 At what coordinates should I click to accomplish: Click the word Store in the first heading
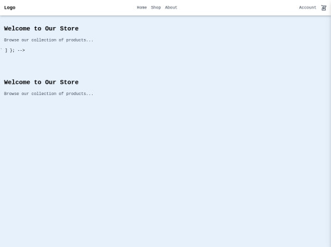point(69,28)
